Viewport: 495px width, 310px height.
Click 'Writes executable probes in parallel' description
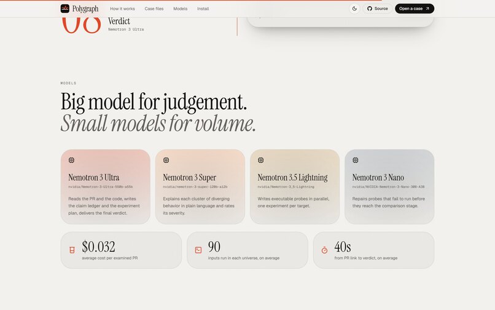(x=294, y=202)
